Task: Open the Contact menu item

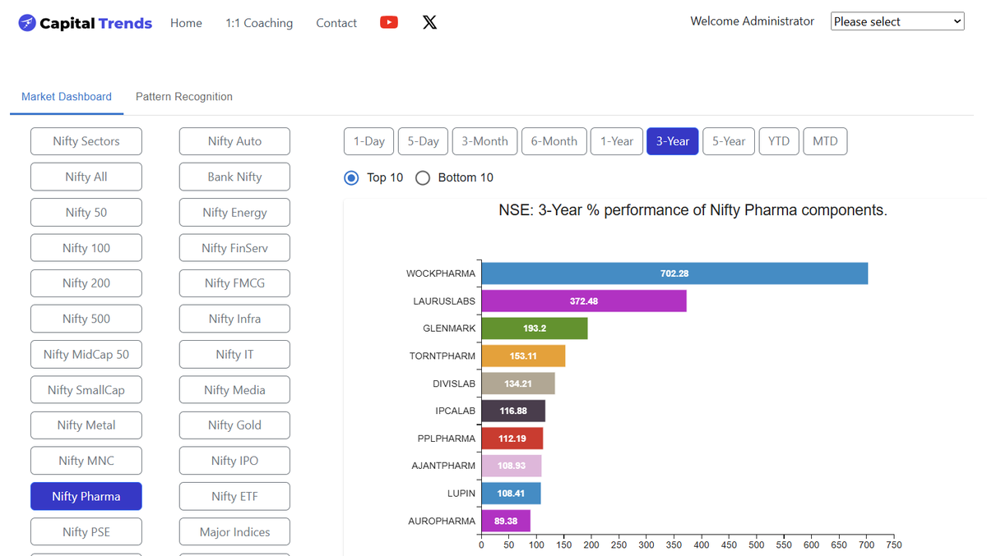Action: point(336,23)
